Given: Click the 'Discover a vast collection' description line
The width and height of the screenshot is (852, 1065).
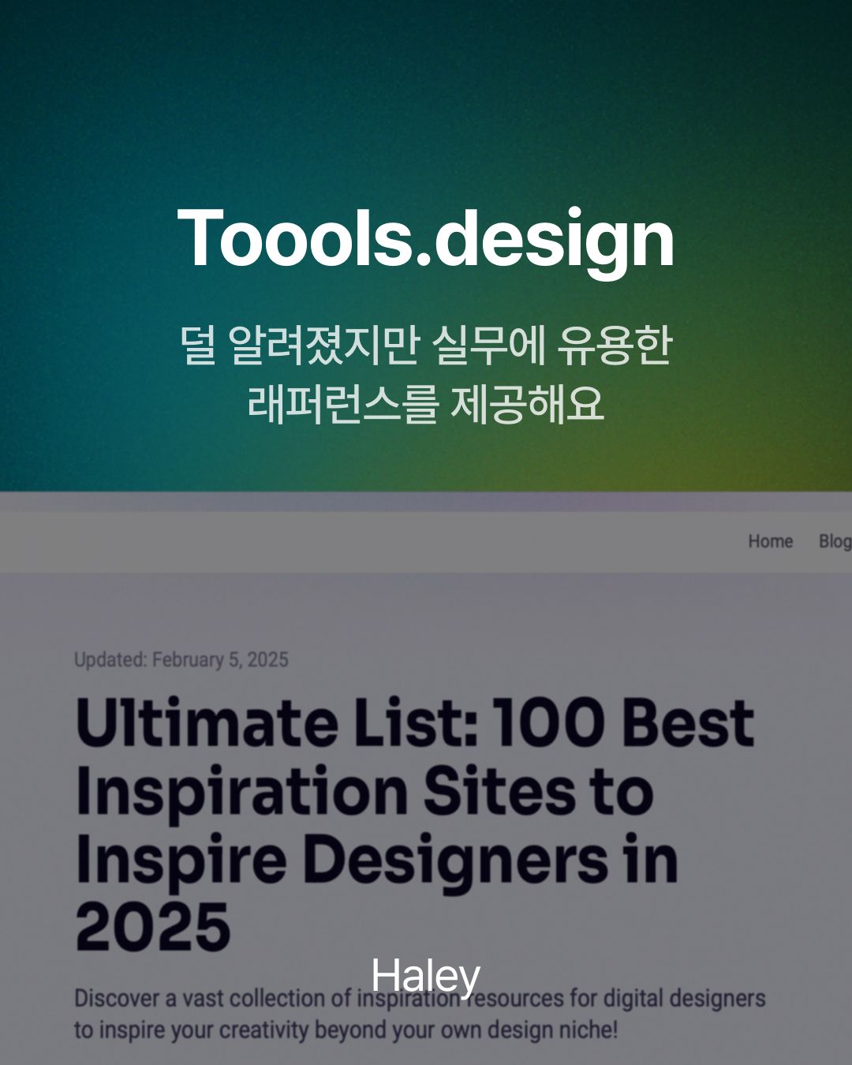Looking at the screenshot, I should coord(420,998).
